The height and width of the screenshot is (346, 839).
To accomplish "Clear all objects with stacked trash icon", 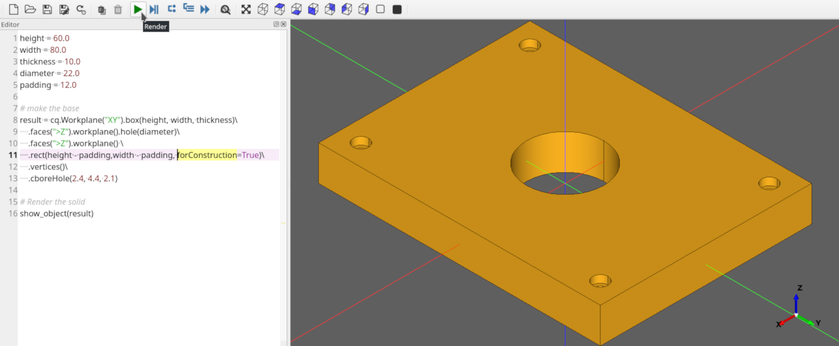I will [x=102, y=9].
